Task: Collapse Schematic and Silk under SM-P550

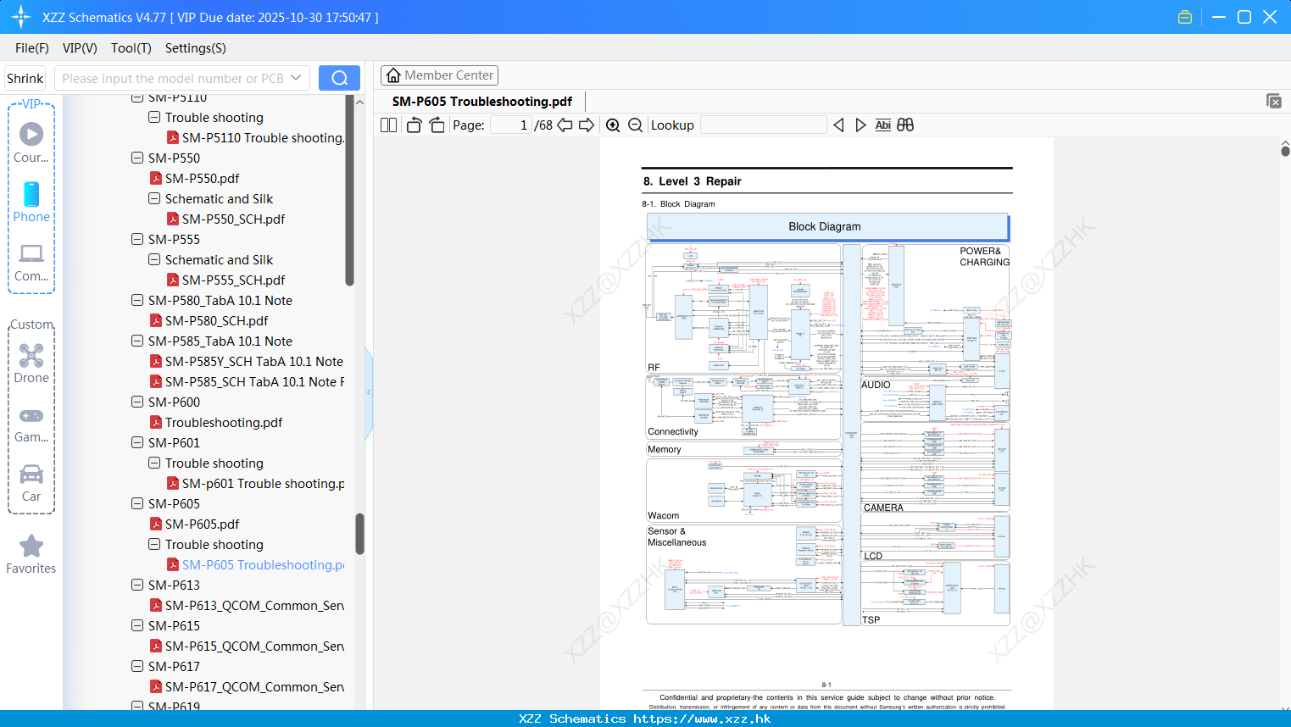Action: (154, 198)
